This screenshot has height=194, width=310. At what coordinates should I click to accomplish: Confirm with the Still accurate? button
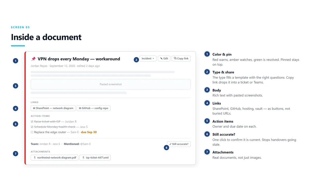click(x=179, y=144)
